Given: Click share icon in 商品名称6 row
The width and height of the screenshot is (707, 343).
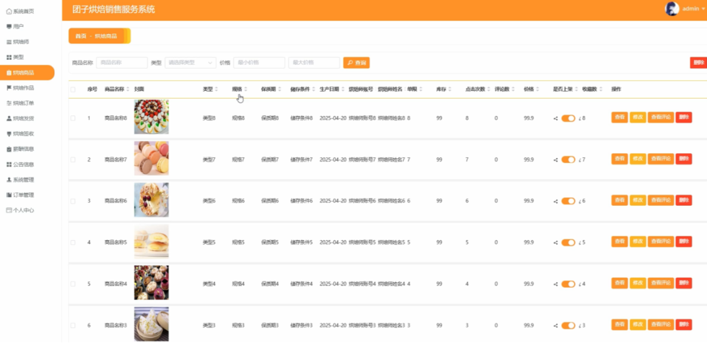Looking at the screenshot, I should (555, 201).
